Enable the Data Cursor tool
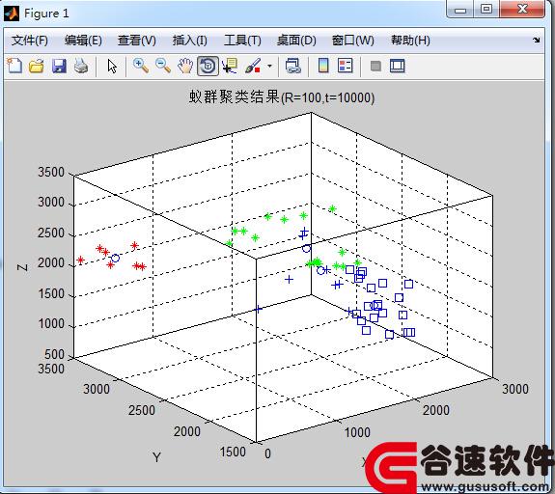 coord(230,66)
